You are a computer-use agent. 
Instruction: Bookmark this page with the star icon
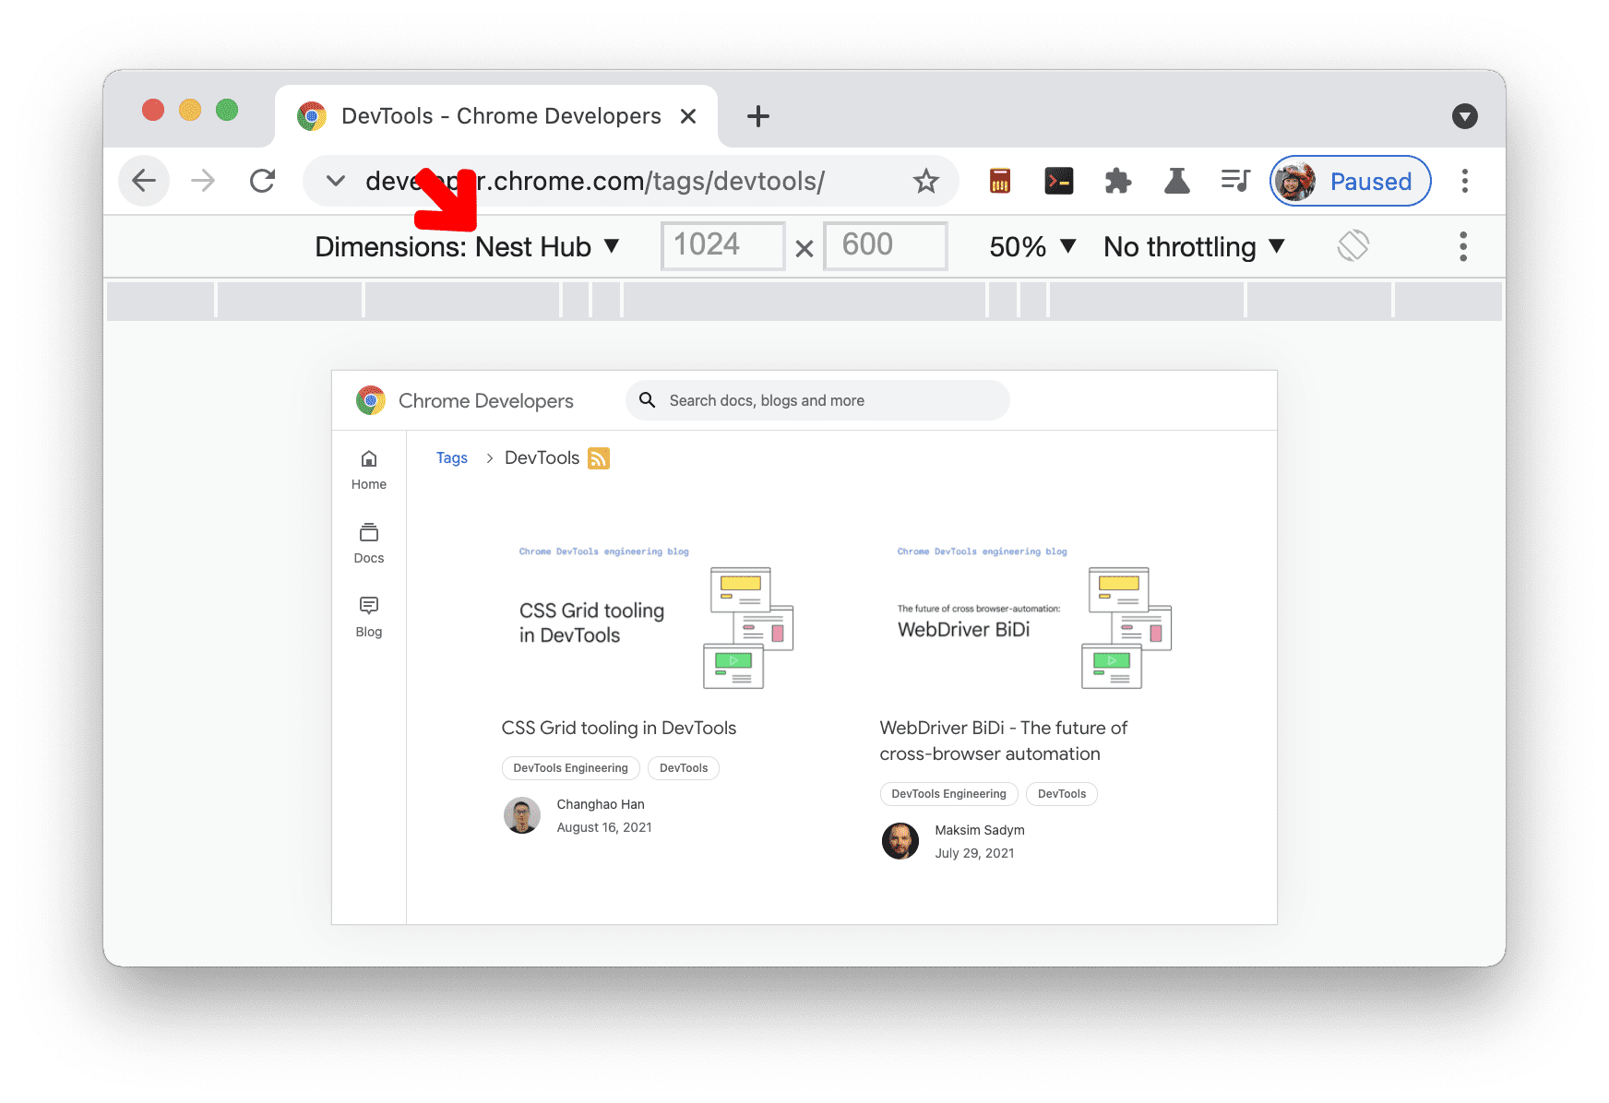click(925, 181)
